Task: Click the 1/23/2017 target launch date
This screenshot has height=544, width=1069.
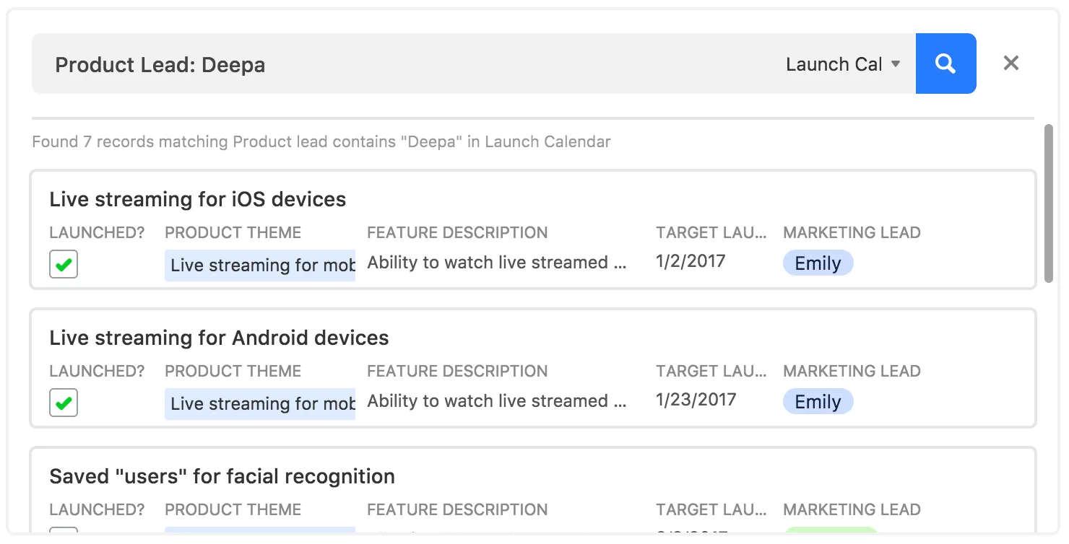Action: (696, 400)
